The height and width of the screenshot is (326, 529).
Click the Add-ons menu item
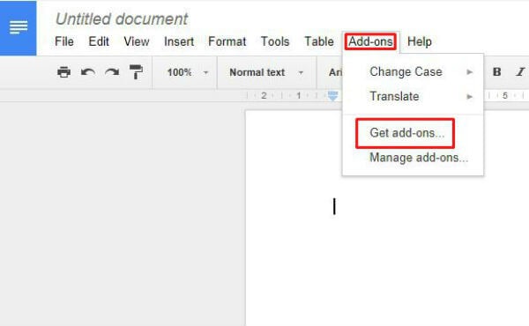(370, 41)
